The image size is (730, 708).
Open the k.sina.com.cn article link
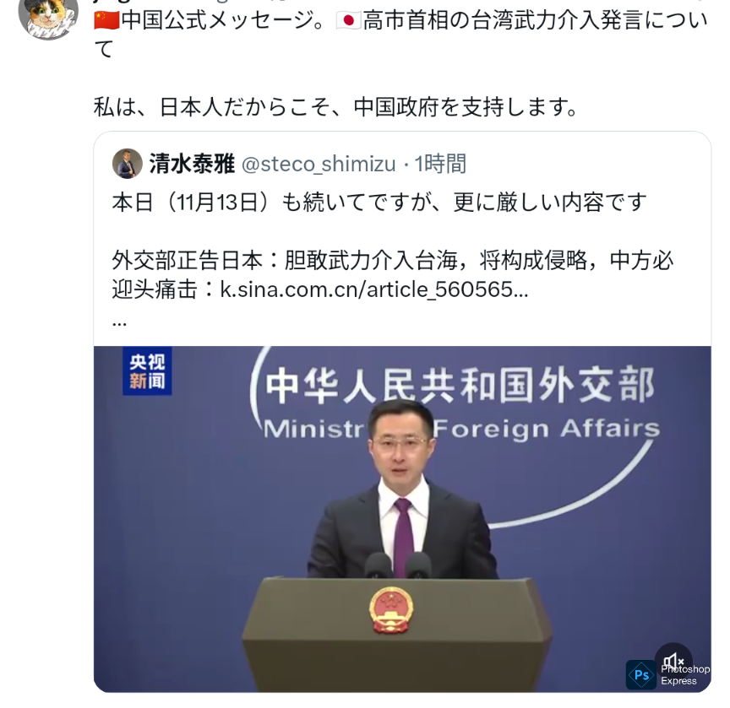click(x=373, y=289)
